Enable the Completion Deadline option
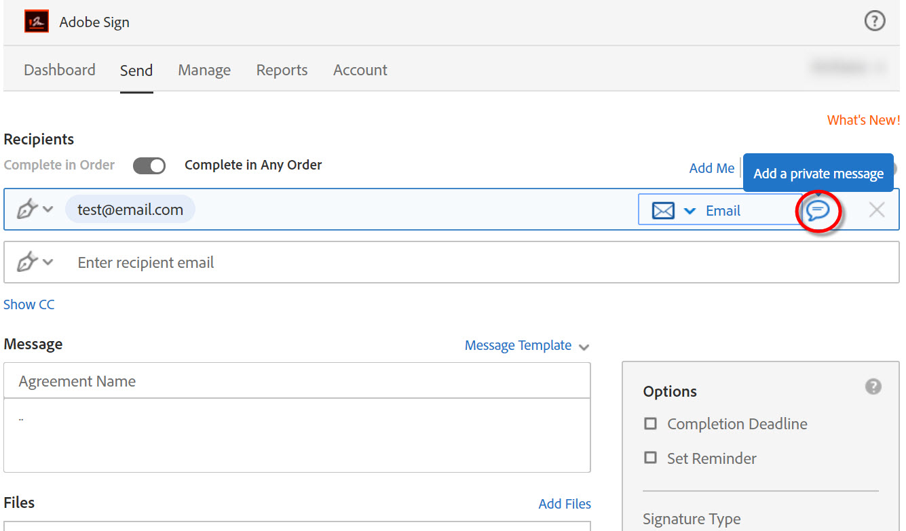This screenshot has height=531, width=906. pos(650,423)
